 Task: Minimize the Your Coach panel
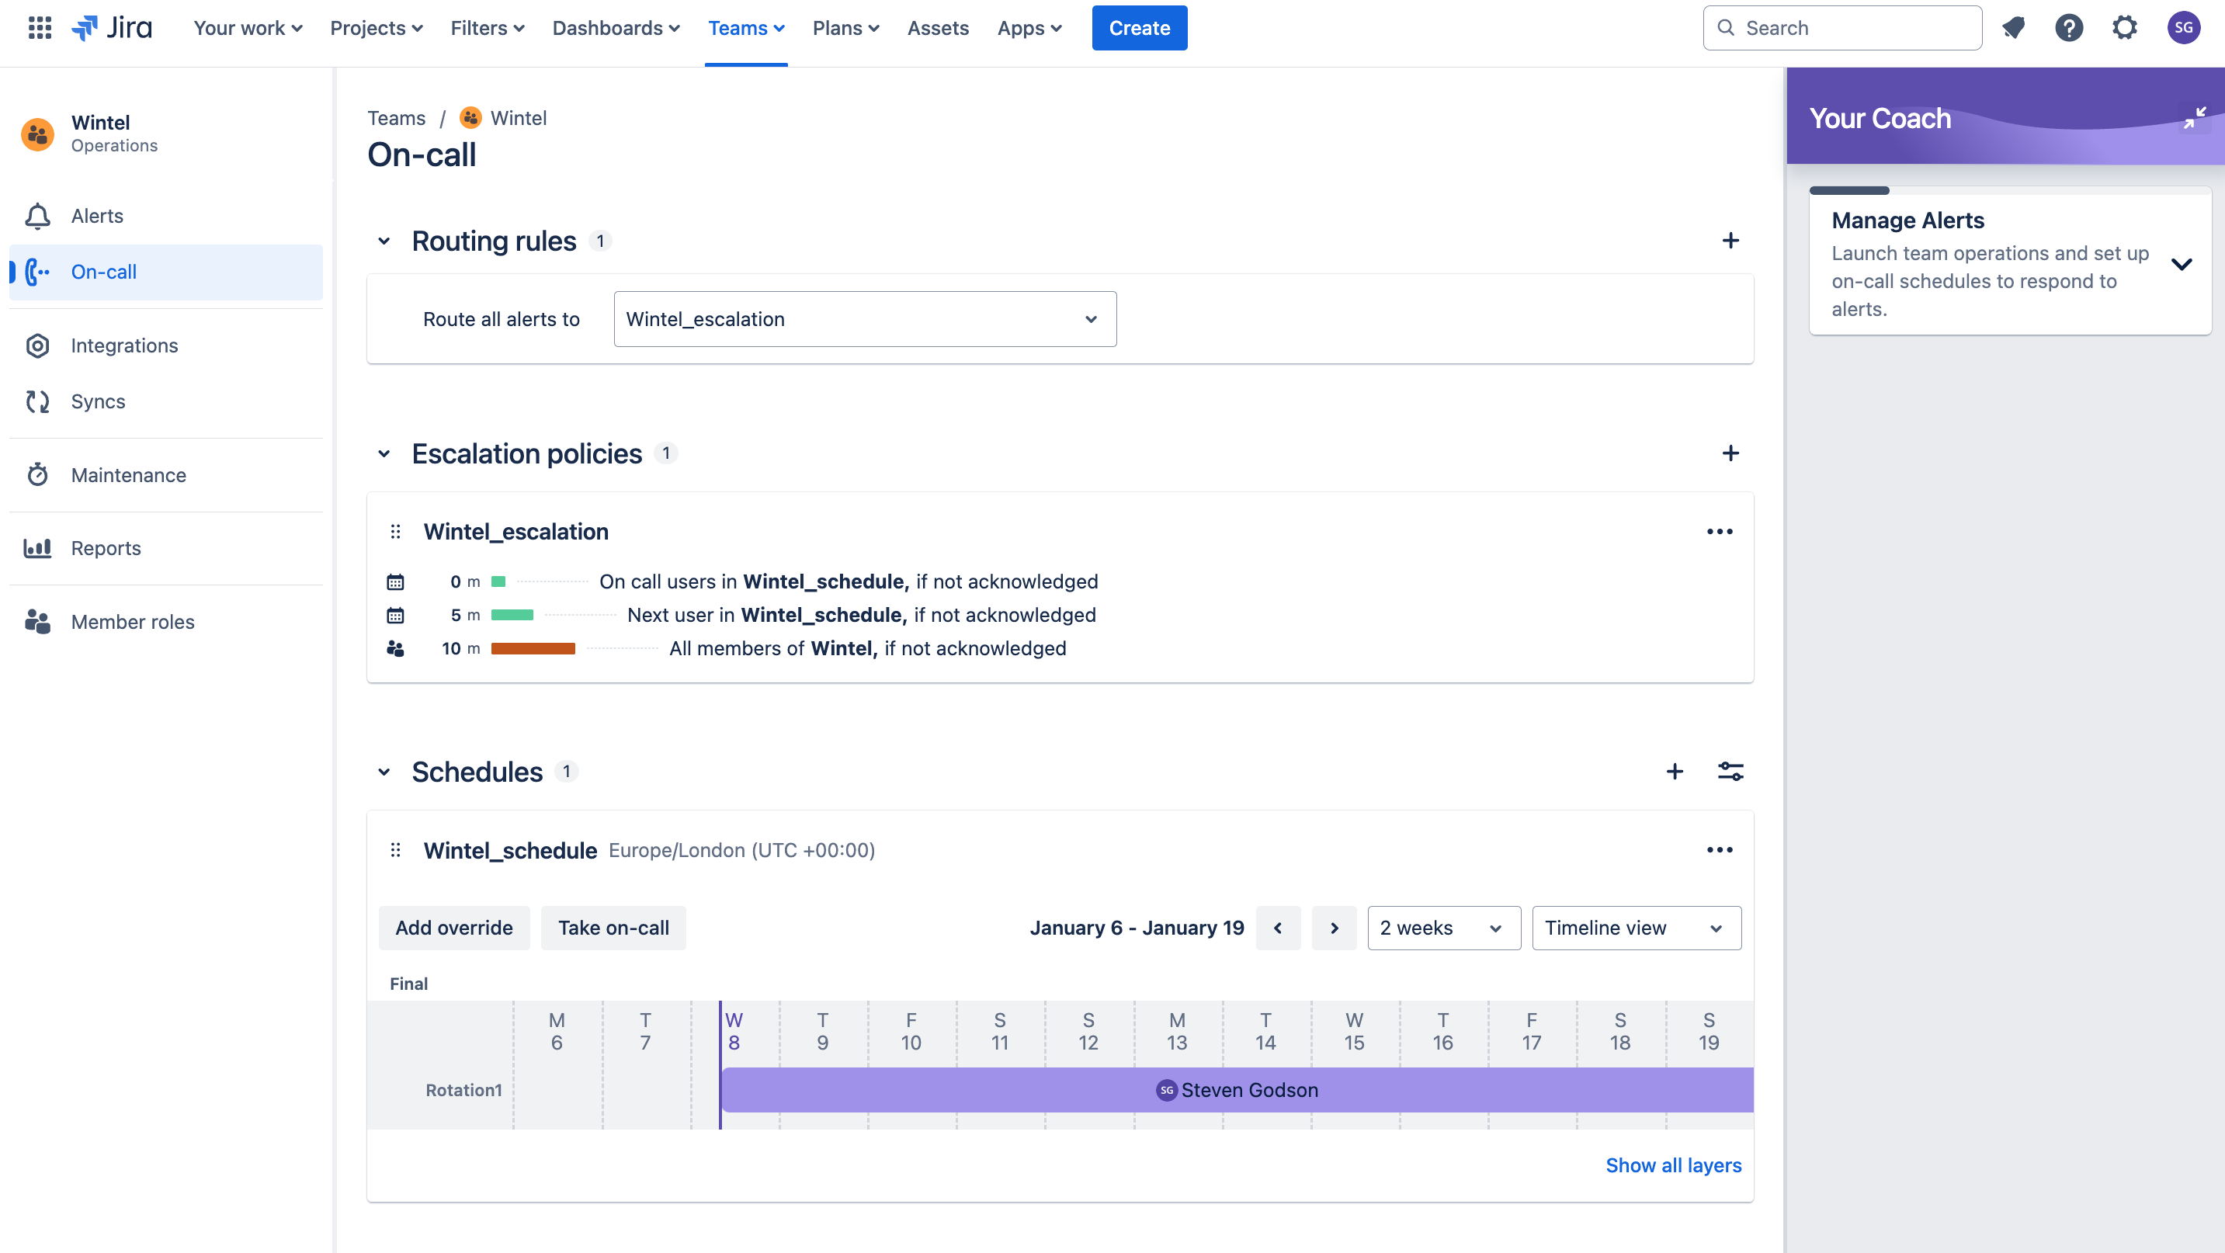(x=2194, y=117)
